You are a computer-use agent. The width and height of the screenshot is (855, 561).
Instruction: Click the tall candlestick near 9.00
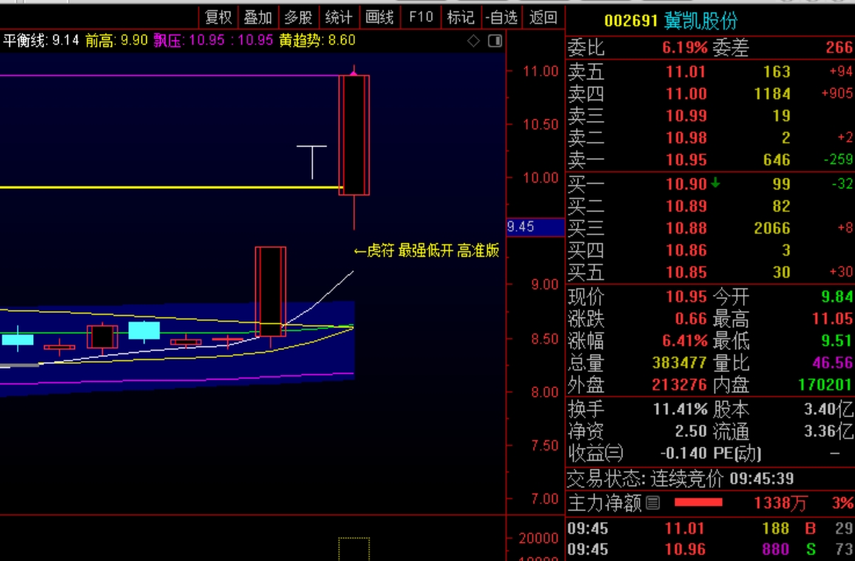(271, 291)
